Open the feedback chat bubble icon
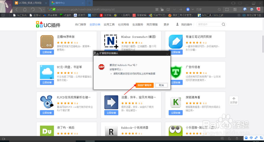Viewport: 264px width, 142px height. [222, 139]
